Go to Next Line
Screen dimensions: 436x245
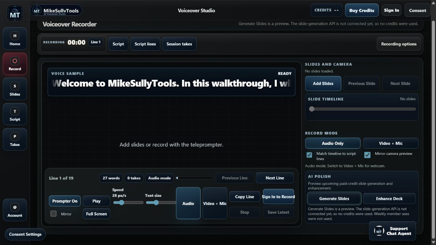coord(275,178)
